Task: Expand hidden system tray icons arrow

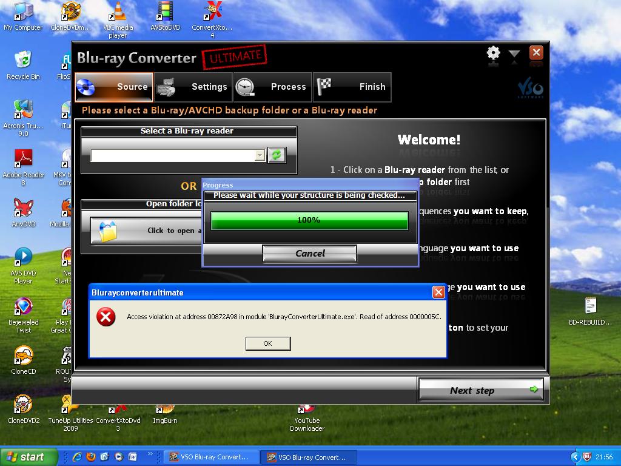Action: [x=575, y=458]
